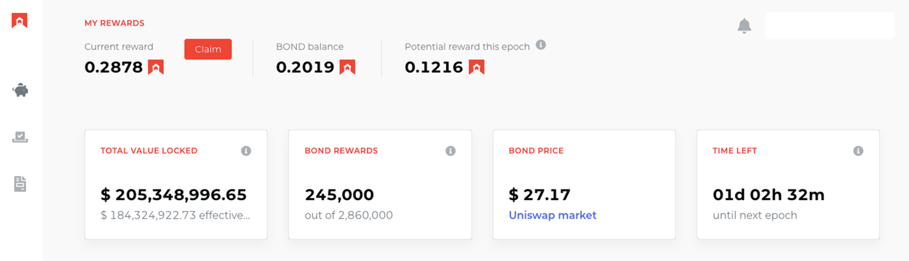This screenshot has width=909, height=261.
Task: Click info icon beside Potential reward this epoch
Action: tap(541, 45)
